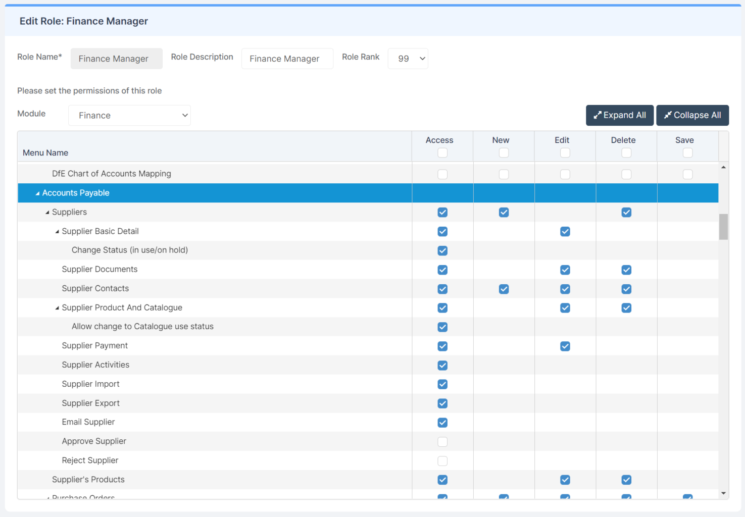745x517 pixels.
Task: Select the Supplier Documents row label
Action: [100, 269]
